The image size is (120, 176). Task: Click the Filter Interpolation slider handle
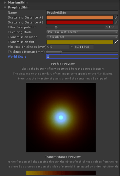[x=56, y=27]
